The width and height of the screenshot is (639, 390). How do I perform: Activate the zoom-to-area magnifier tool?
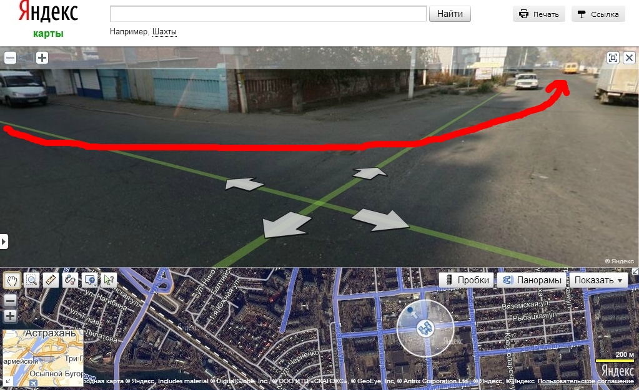31,280
